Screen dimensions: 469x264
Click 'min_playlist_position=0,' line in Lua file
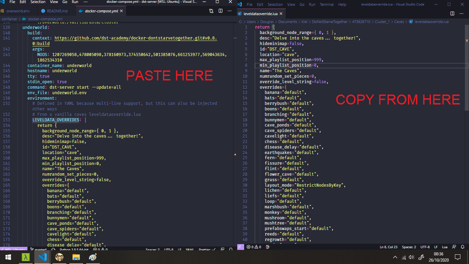[x=289, y=65]
